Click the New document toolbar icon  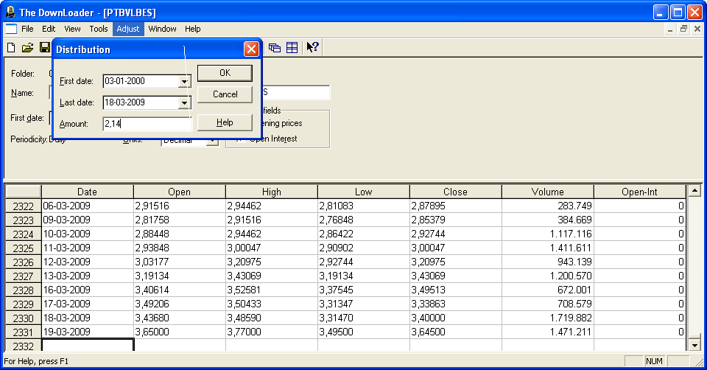[x=11, y=47]
